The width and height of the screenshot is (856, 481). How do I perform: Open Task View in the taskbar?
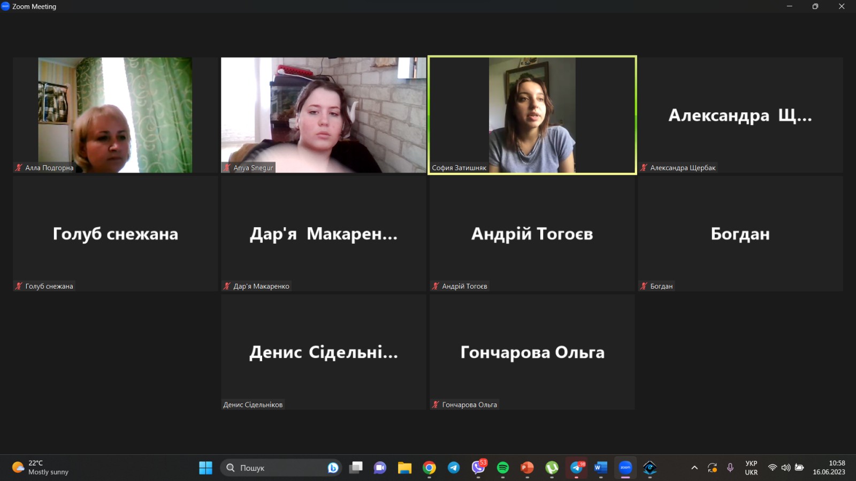[x=356, y=468]
